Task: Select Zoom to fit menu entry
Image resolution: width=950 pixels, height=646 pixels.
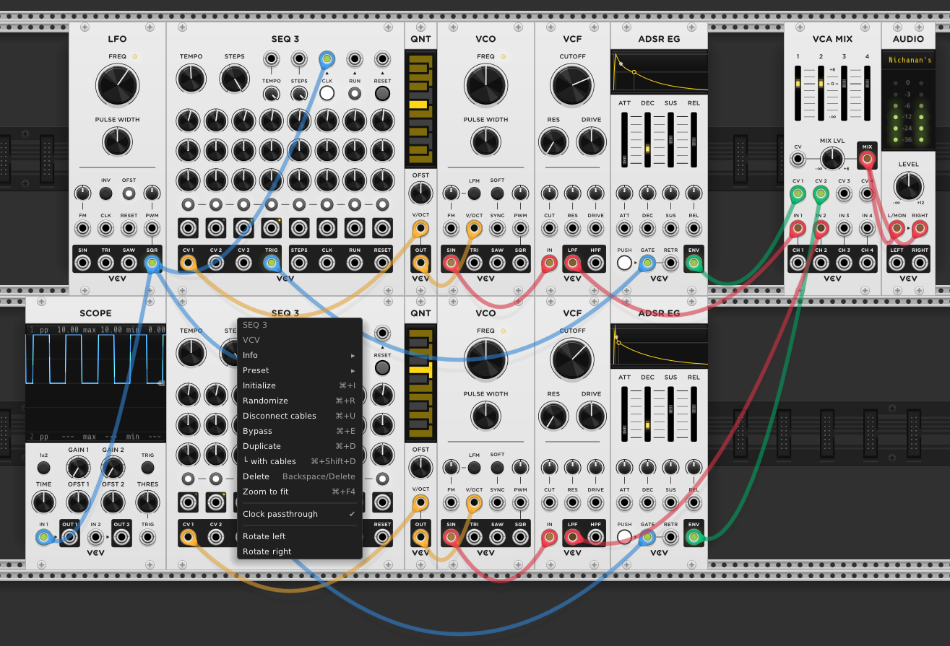Action: coord(299,492)
